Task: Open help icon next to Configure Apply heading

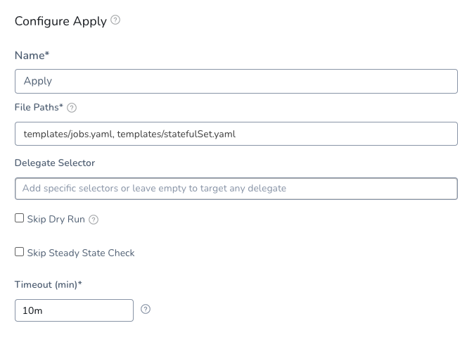Action: 115,20
